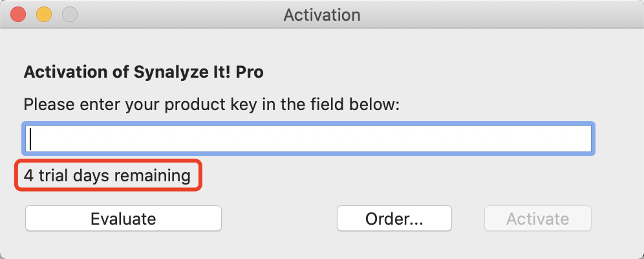
Task: Click the gray disabled zoom button
Action: click(69, 14)
